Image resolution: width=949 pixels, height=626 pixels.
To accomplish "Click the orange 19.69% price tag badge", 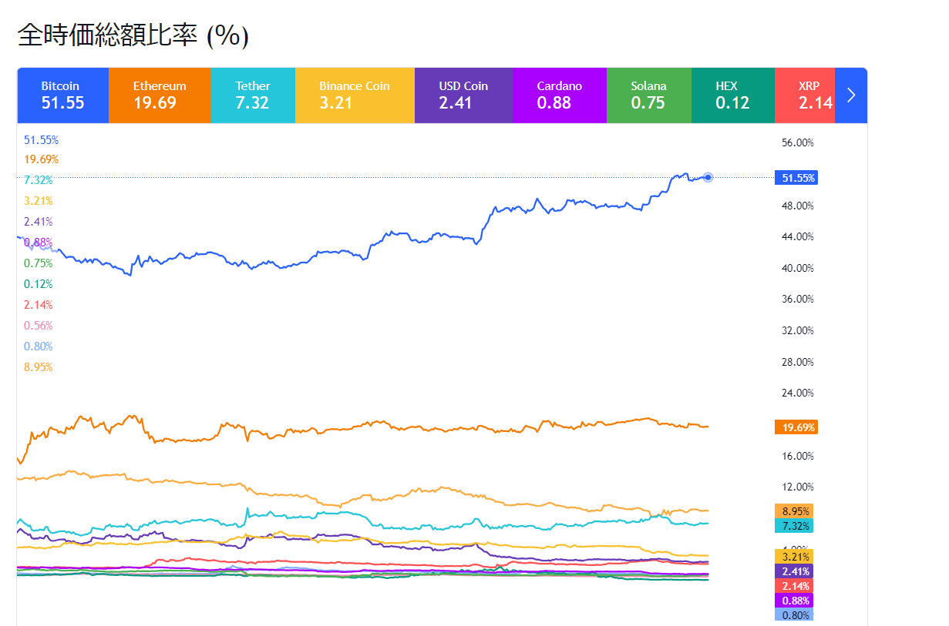I will pos(796,427).
